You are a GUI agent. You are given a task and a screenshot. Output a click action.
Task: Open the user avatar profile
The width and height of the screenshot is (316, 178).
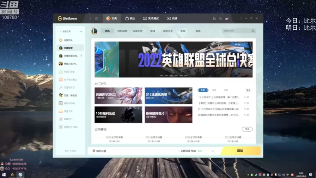(x=227, y=18)
